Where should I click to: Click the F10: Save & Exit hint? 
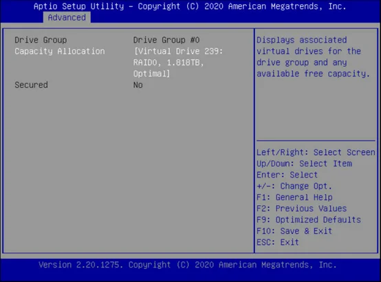click(x=294, y=231)
